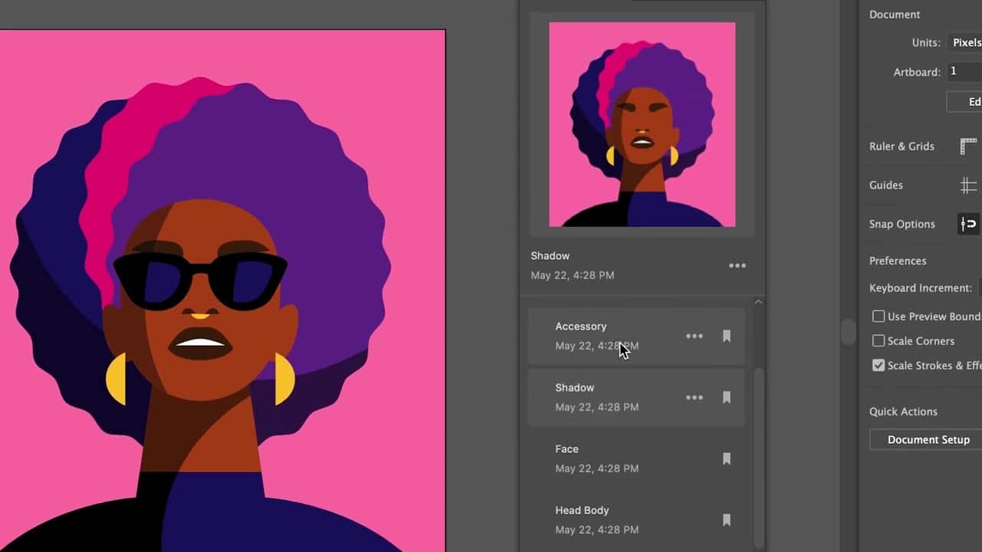982x552 pixels.
Task: Open more options for the Shadow list entry
Action: [694, 397]
